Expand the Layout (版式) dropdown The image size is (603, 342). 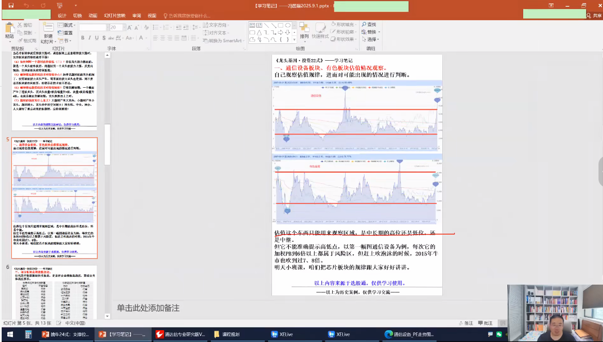point(67,25)
